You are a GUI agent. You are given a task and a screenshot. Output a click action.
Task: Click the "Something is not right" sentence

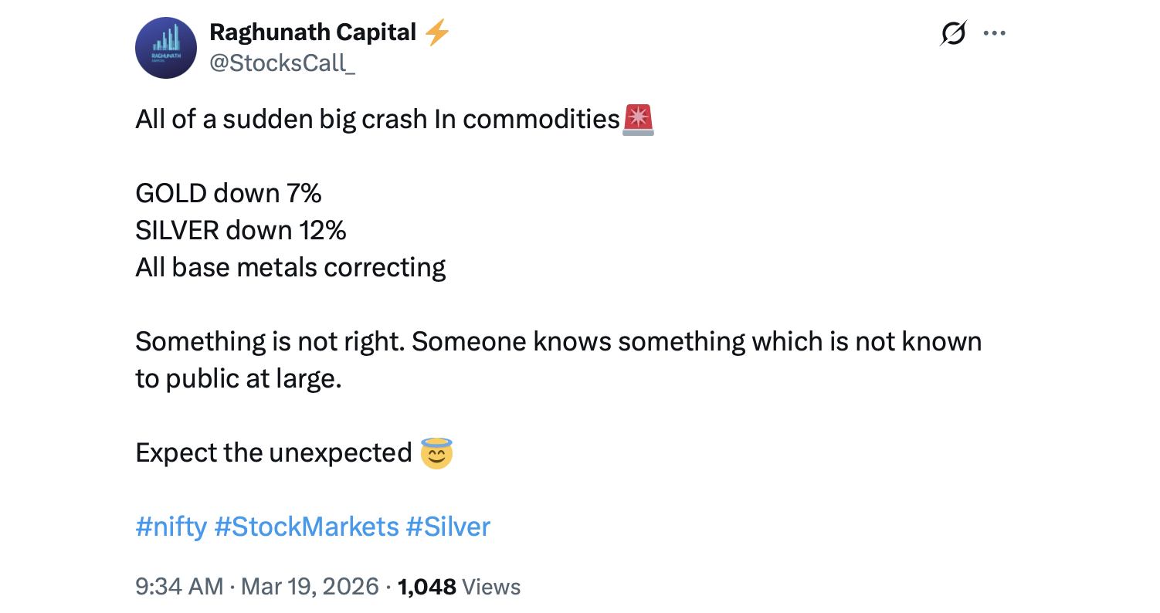pyautogui.click(x=558, y=341)
